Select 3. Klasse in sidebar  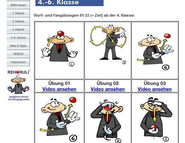tap(18, 30)
